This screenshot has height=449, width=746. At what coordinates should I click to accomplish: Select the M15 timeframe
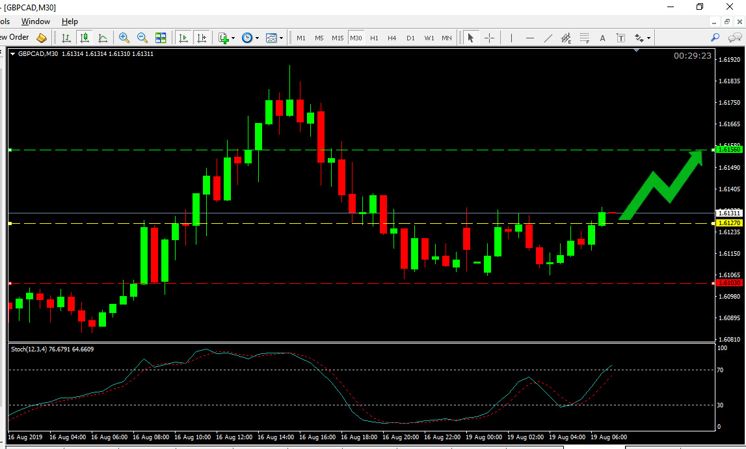(x=338, y=38)
